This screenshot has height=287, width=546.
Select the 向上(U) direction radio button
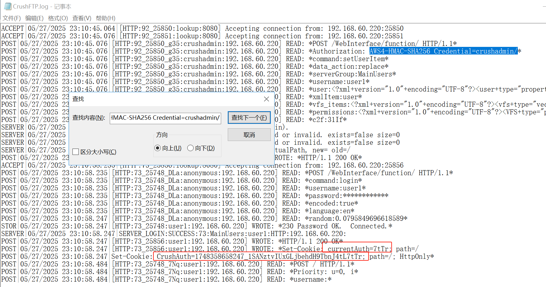coord(158,148)
